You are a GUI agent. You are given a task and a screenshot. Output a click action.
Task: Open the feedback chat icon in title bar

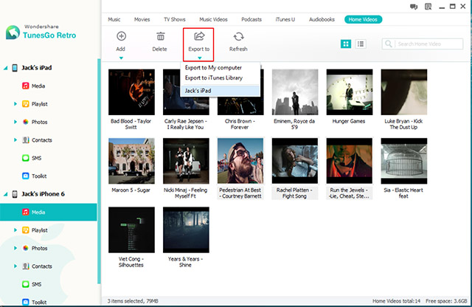(x=412, y=6)
